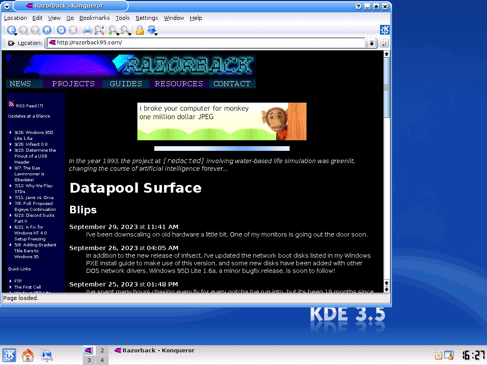Open the '9/26: Infsect 0.8' link
The height and width of the screenshot is (365, 487).
(31, 144)
